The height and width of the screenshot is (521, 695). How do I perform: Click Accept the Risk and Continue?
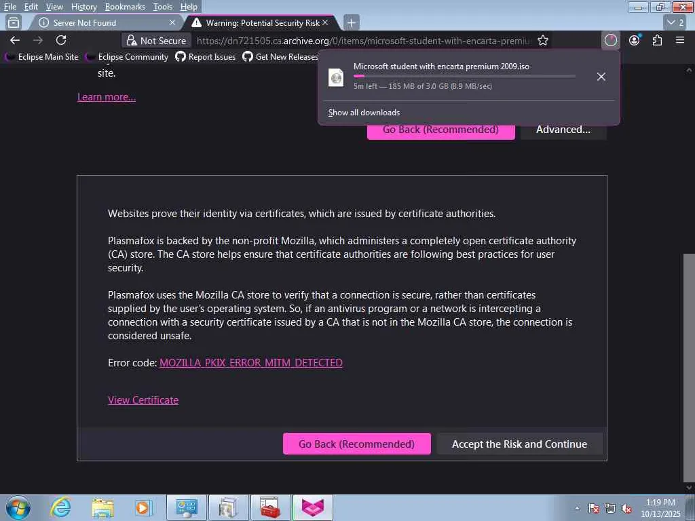pyautogui.click(x=519, y=444)
